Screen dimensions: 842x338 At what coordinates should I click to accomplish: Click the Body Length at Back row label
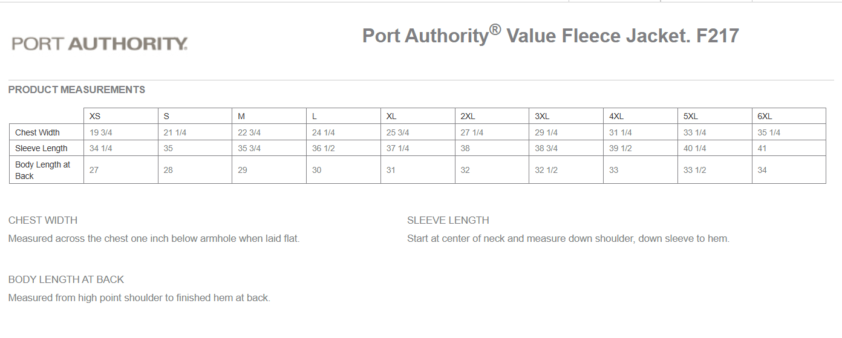coord(43,170)
